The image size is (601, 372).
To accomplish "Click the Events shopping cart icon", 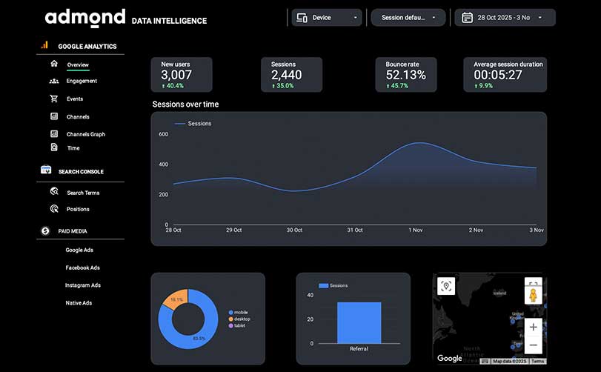I will [54, 99].
